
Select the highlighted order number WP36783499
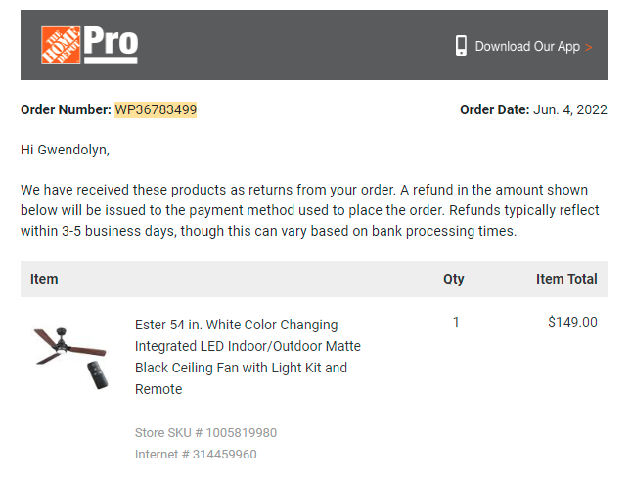[x=156, y=109]
